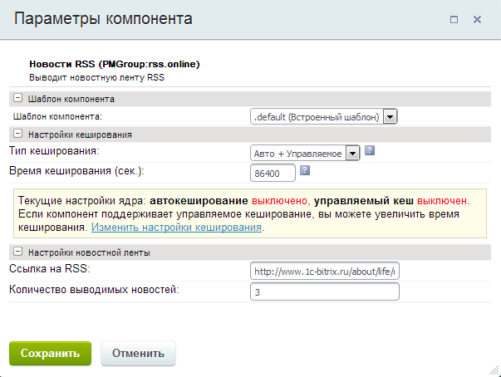Click the Выводит новостную ленту RSS description
Screen dimensions: 501x377
coord(97,77)
